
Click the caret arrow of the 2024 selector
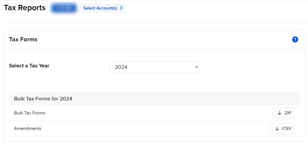tap(196, 67)
